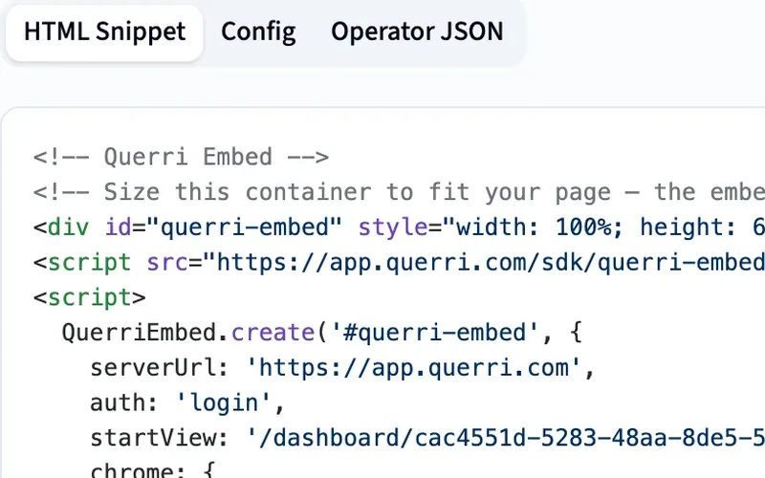Click the div id="querri-embed" line
This screenshot has width=765, height=478.
(x=399, y=228)
